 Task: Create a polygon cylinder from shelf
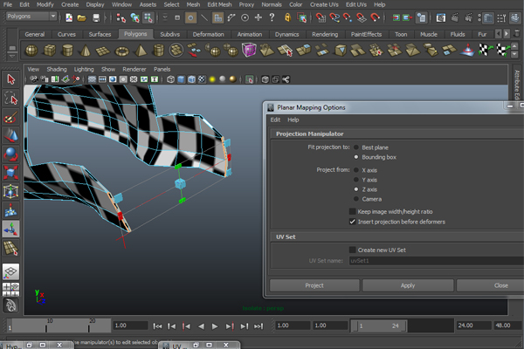67,51
